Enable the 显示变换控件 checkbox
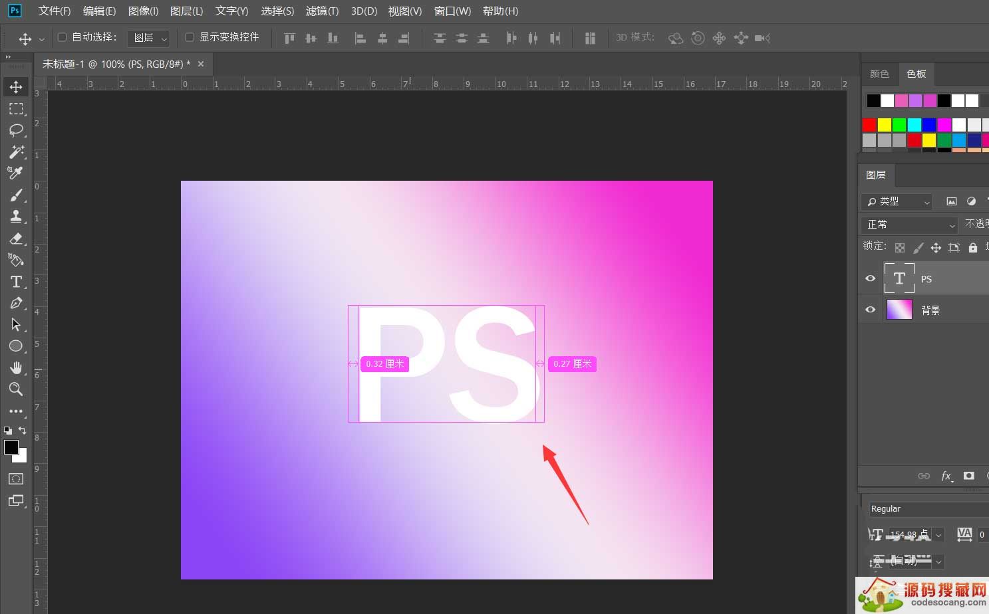Screen dimensions: 989x614 click(190, 37)
